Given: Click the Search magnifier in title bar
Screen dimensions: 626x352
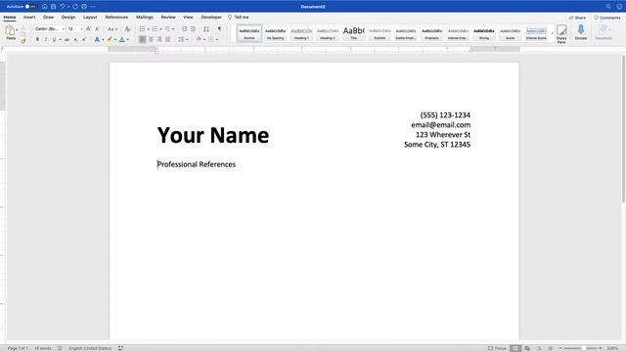Looking at the screenshot, I should pos(608,7).
